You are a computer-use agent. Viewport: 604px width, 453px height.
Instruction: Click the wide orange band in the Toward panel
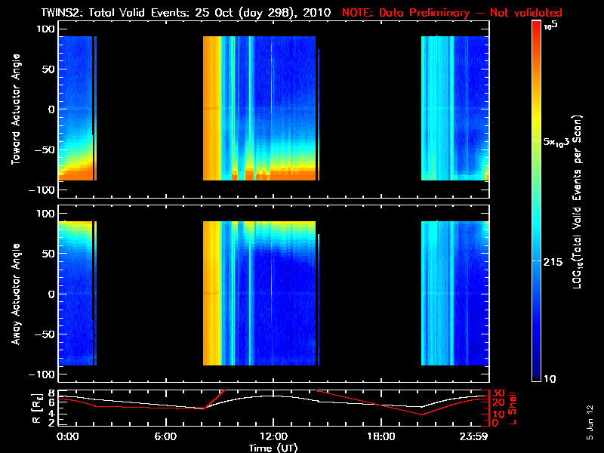tap(211, 106)
